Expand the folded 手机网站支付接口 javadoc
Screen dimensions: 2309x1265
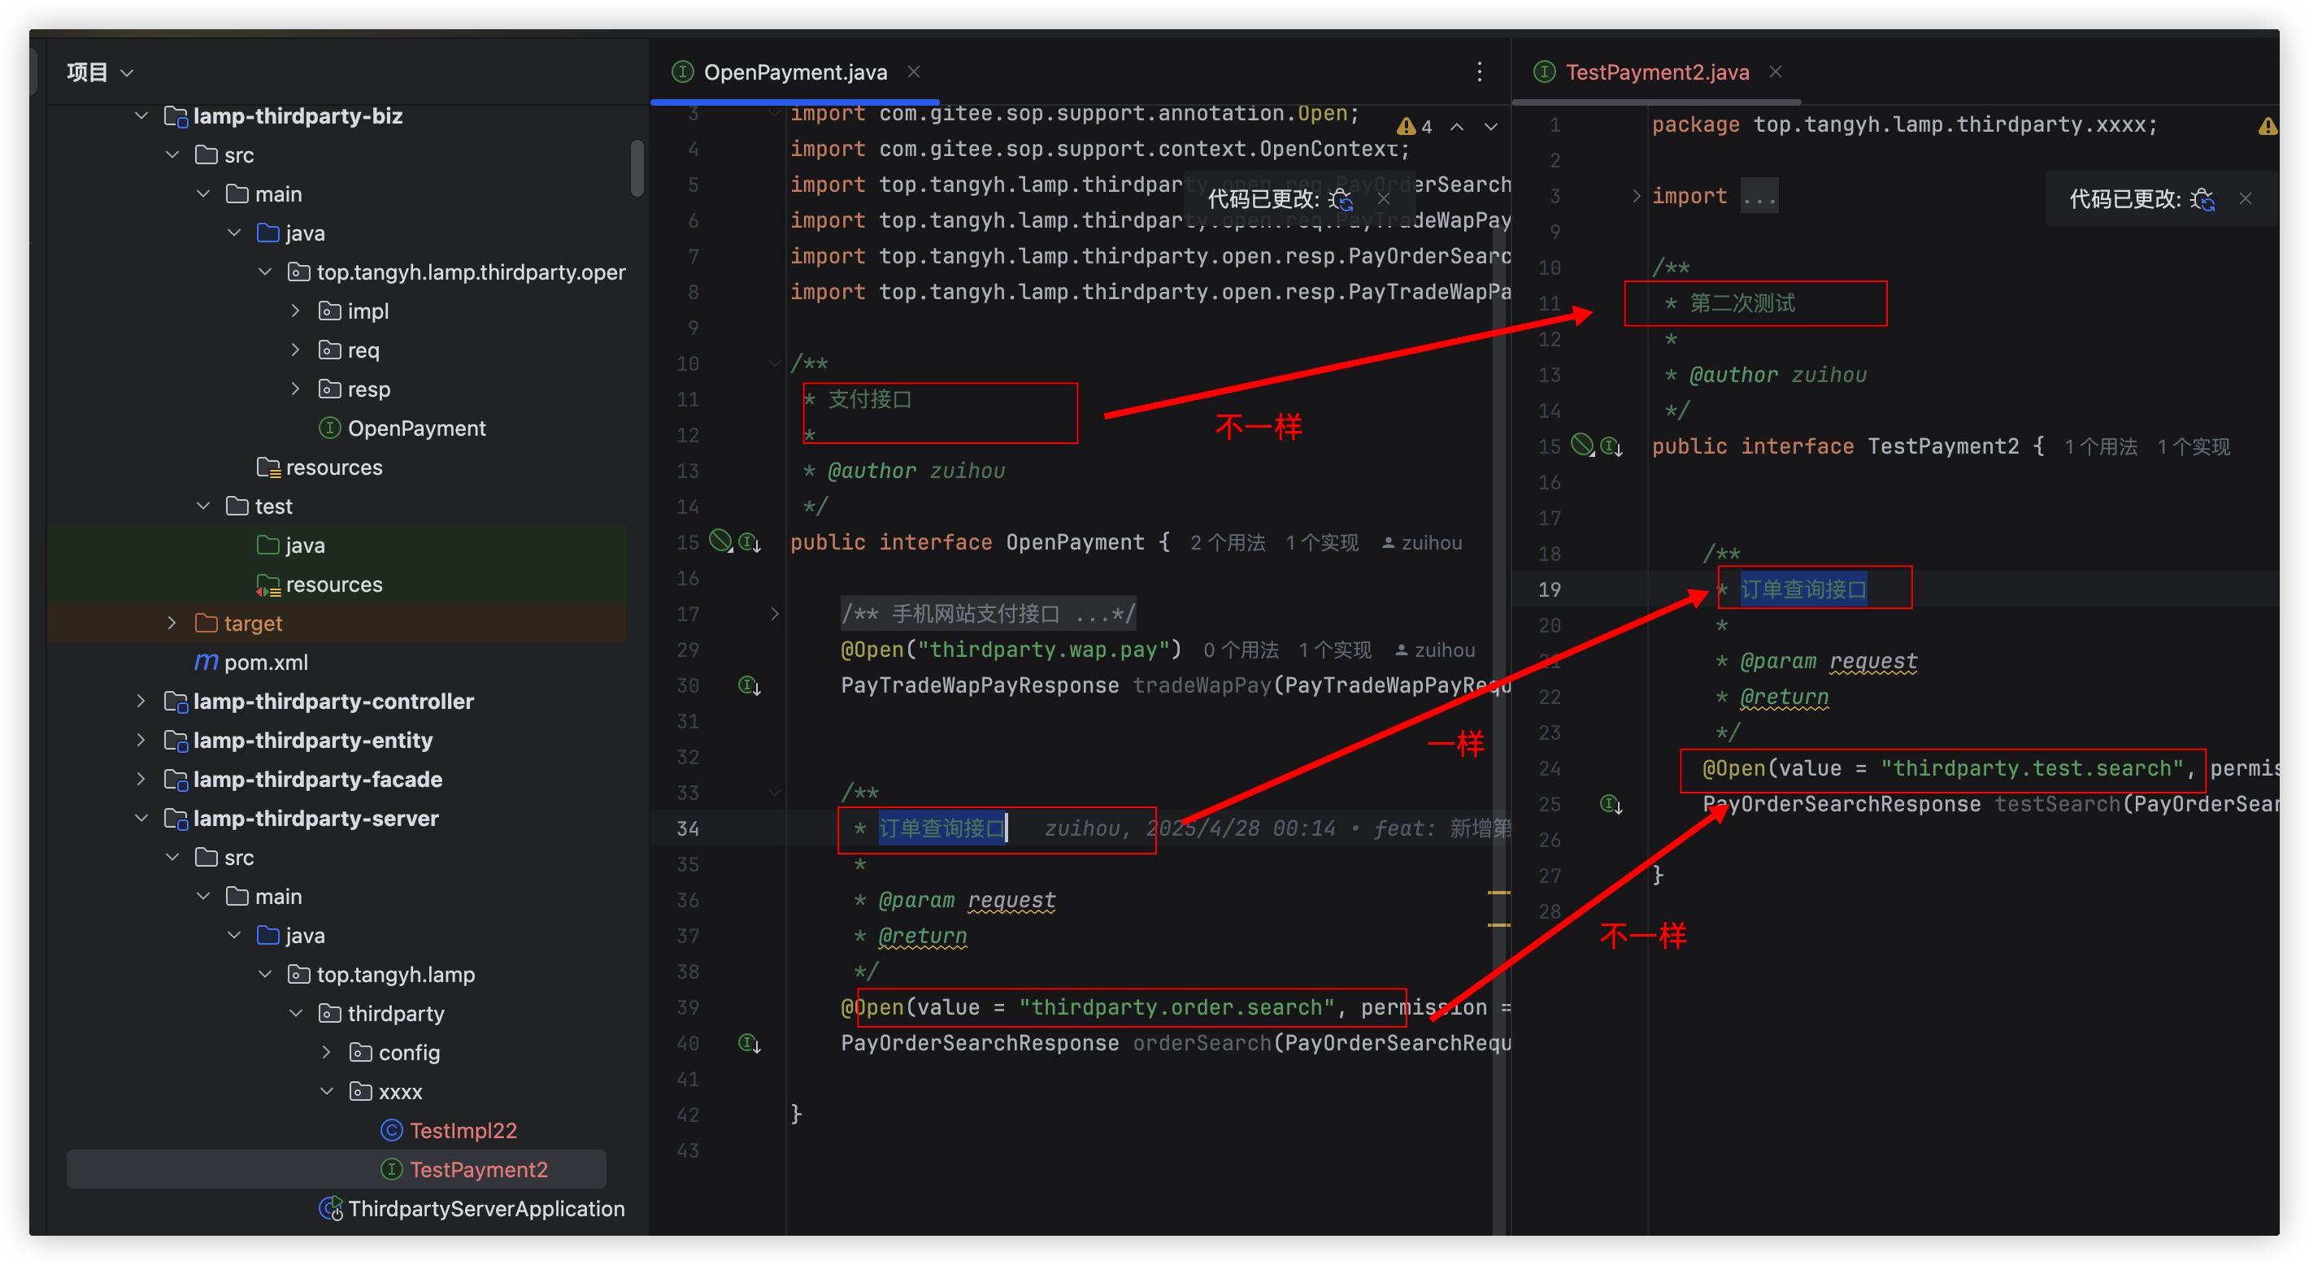775,614
